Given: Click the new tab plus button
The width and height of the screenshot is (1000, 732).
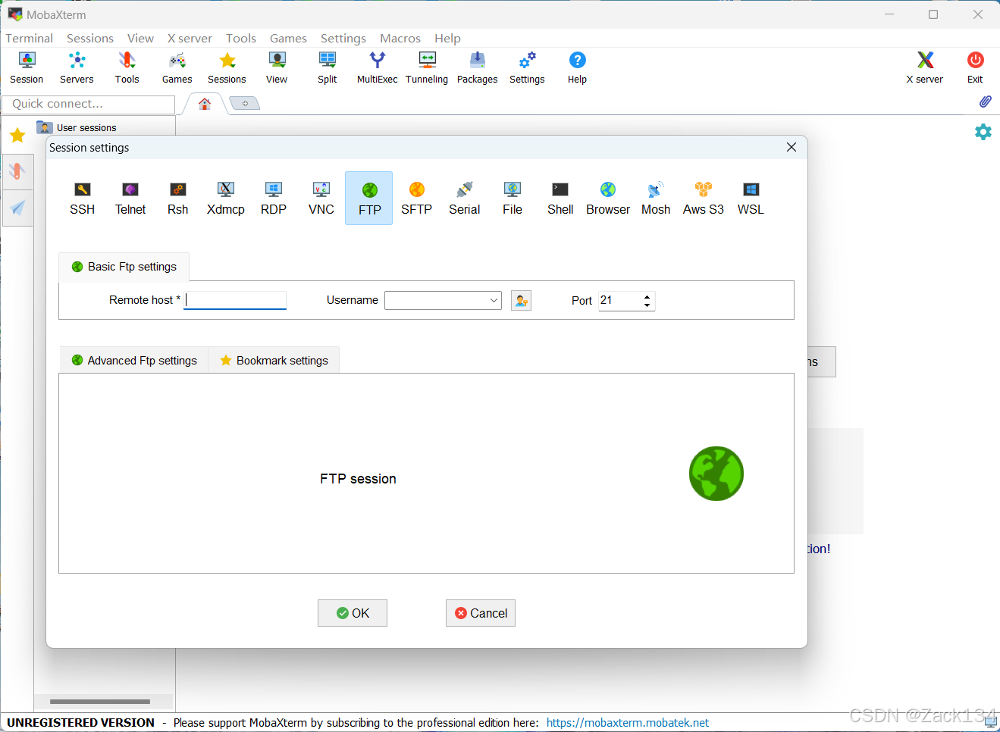Looking at the screenshot, I should pyautogui.click(x=245, y=104).
